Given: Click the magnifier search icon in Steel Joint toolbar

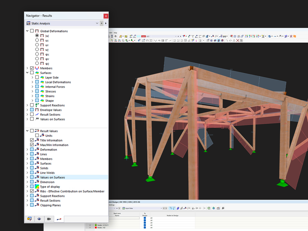Looking at the screenshot, I should coord(223,208).
